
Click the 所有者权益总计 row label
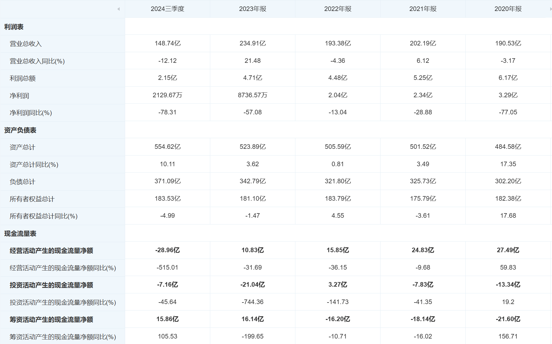coord(32,199)
